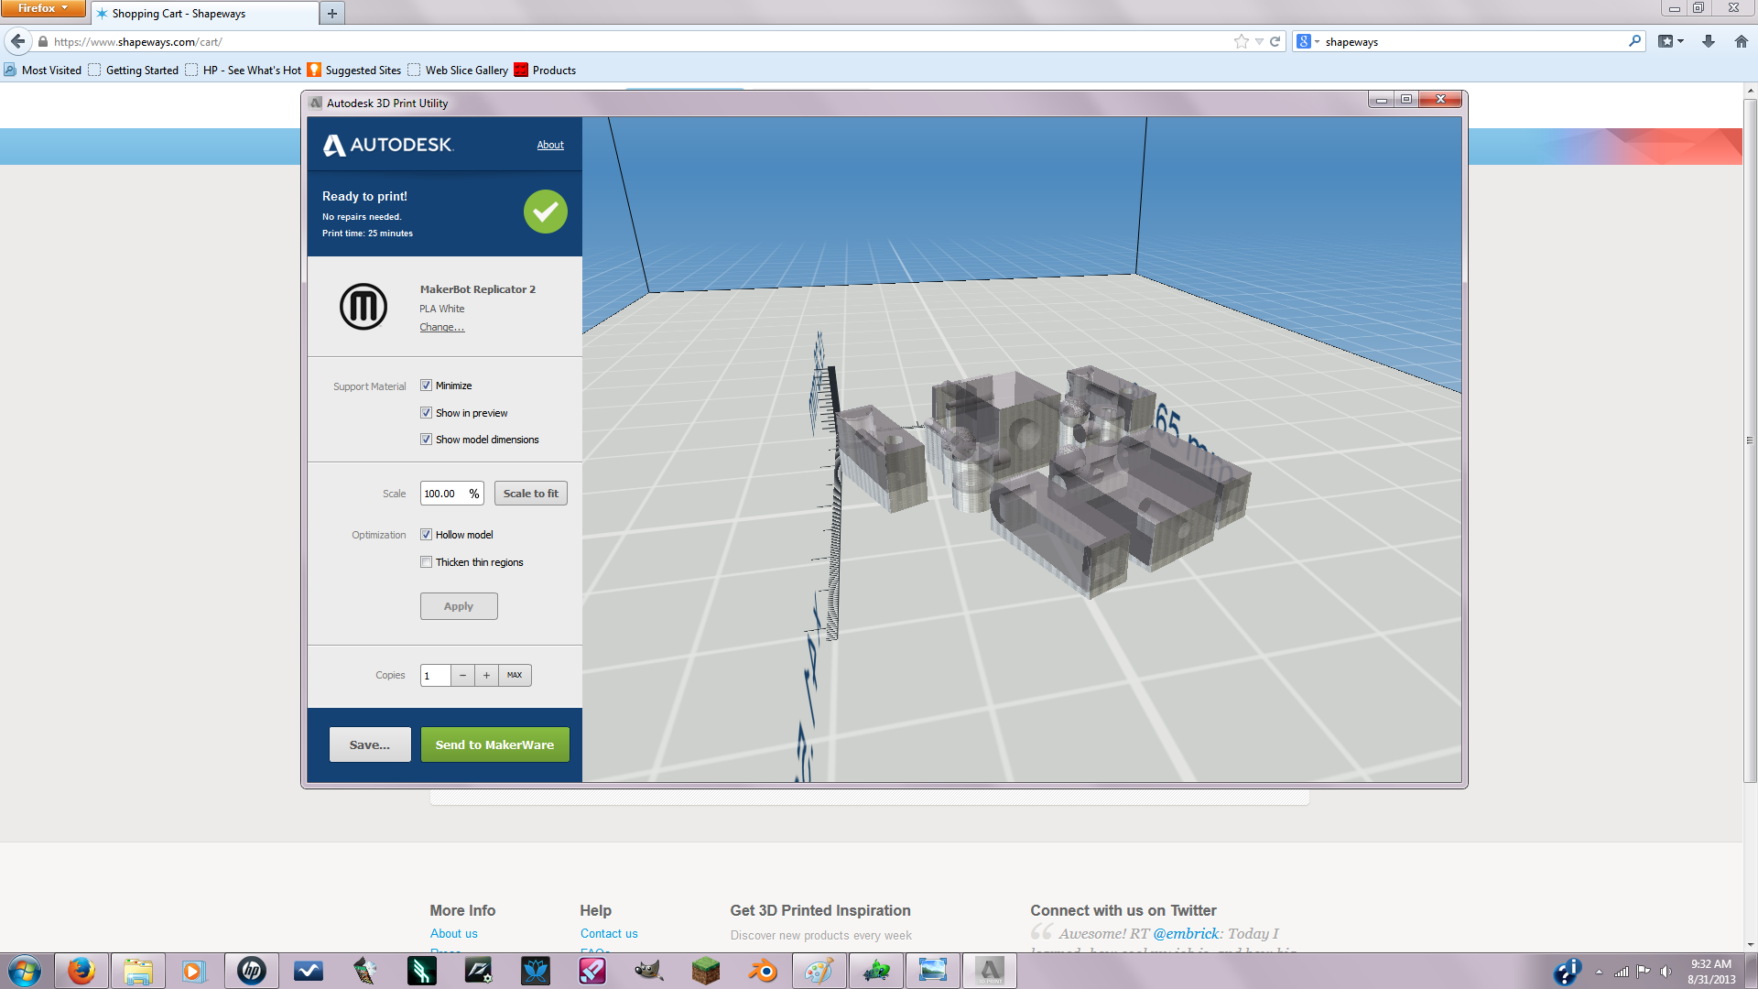Viewport: 1758px width, 989px height.
Task: Launch GIMP from the taskbar
Action: coord(648,971)
